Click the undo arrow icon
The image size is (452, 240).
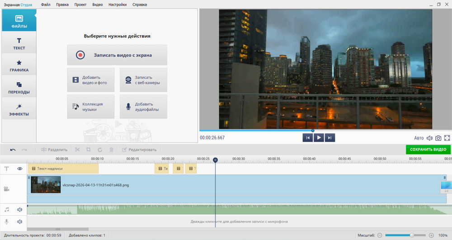[13, 150]
